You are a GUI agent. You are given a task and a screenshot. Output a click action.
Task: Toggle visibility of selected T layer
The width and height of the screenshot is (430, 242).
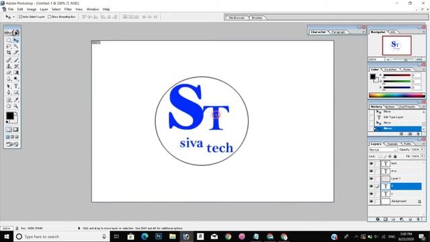pos(372,186)
